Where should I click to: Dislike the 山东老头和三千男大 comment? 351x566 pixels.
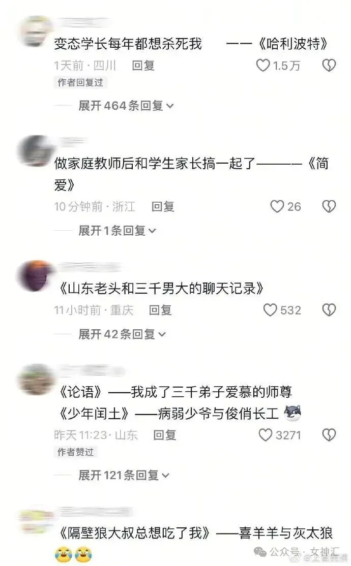point(329,310)
